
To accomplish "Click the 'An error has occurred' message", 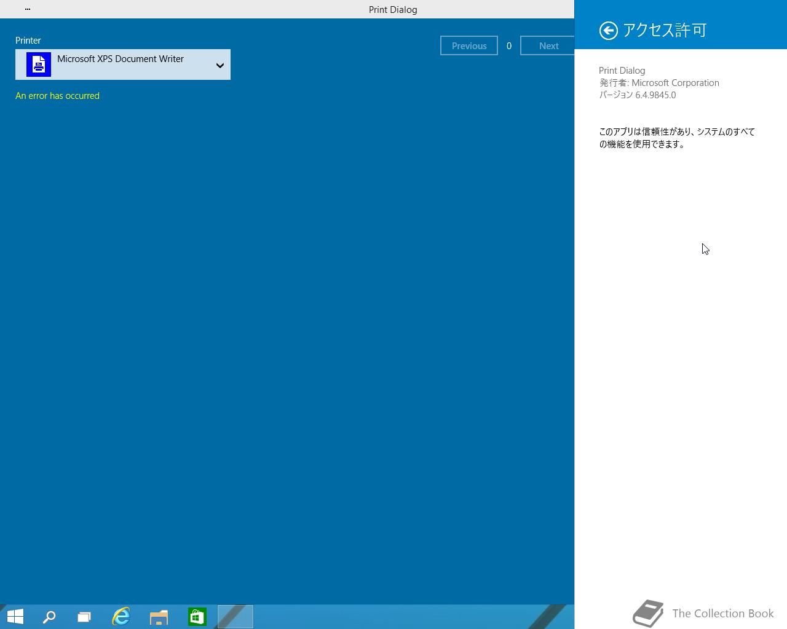I will coord(57,96).
